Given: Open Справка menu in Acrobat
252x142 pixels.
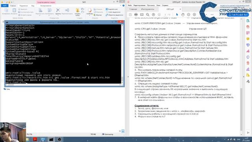Looking at the screenshot, I should [x=165, y=5].
